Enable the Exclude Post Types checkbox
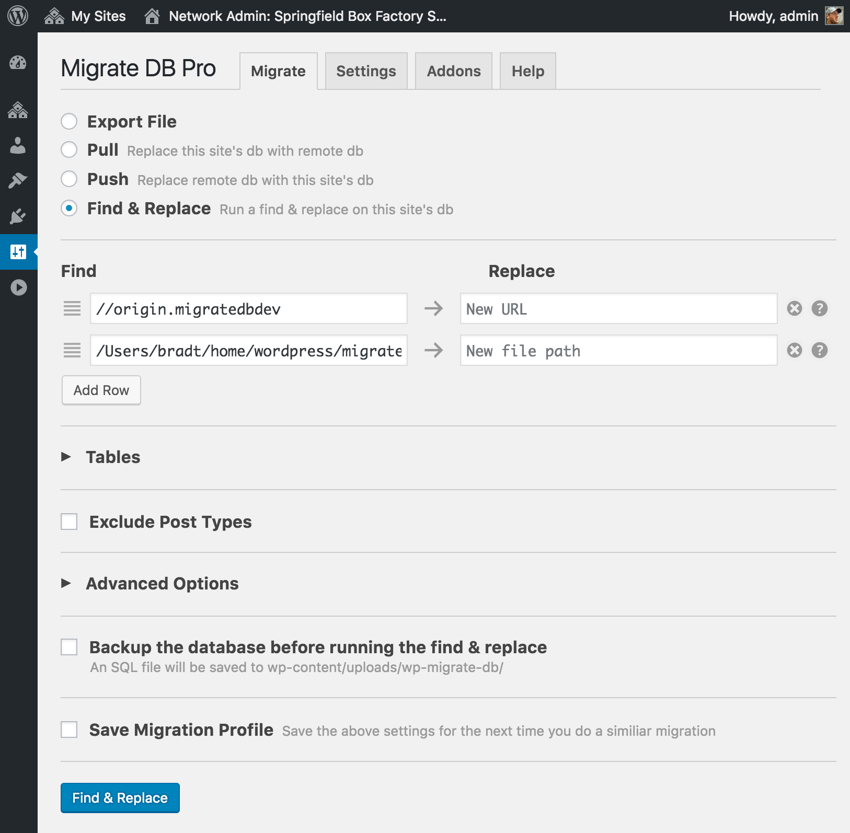This screenshot has width=850, height=833. click(69, 522)
